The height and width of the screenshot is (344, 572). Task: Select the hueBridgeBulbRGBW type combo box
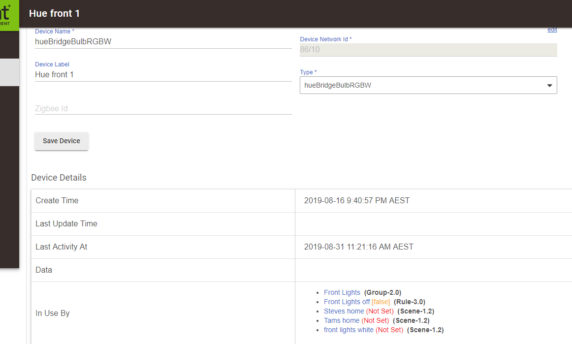coord(428,85)
